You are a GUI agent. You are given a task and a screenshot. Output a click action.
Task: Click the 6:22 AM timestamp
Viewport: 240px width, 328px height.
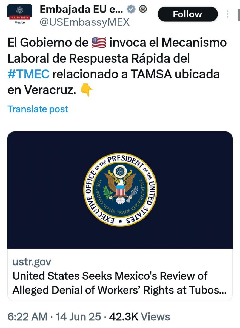27,317
